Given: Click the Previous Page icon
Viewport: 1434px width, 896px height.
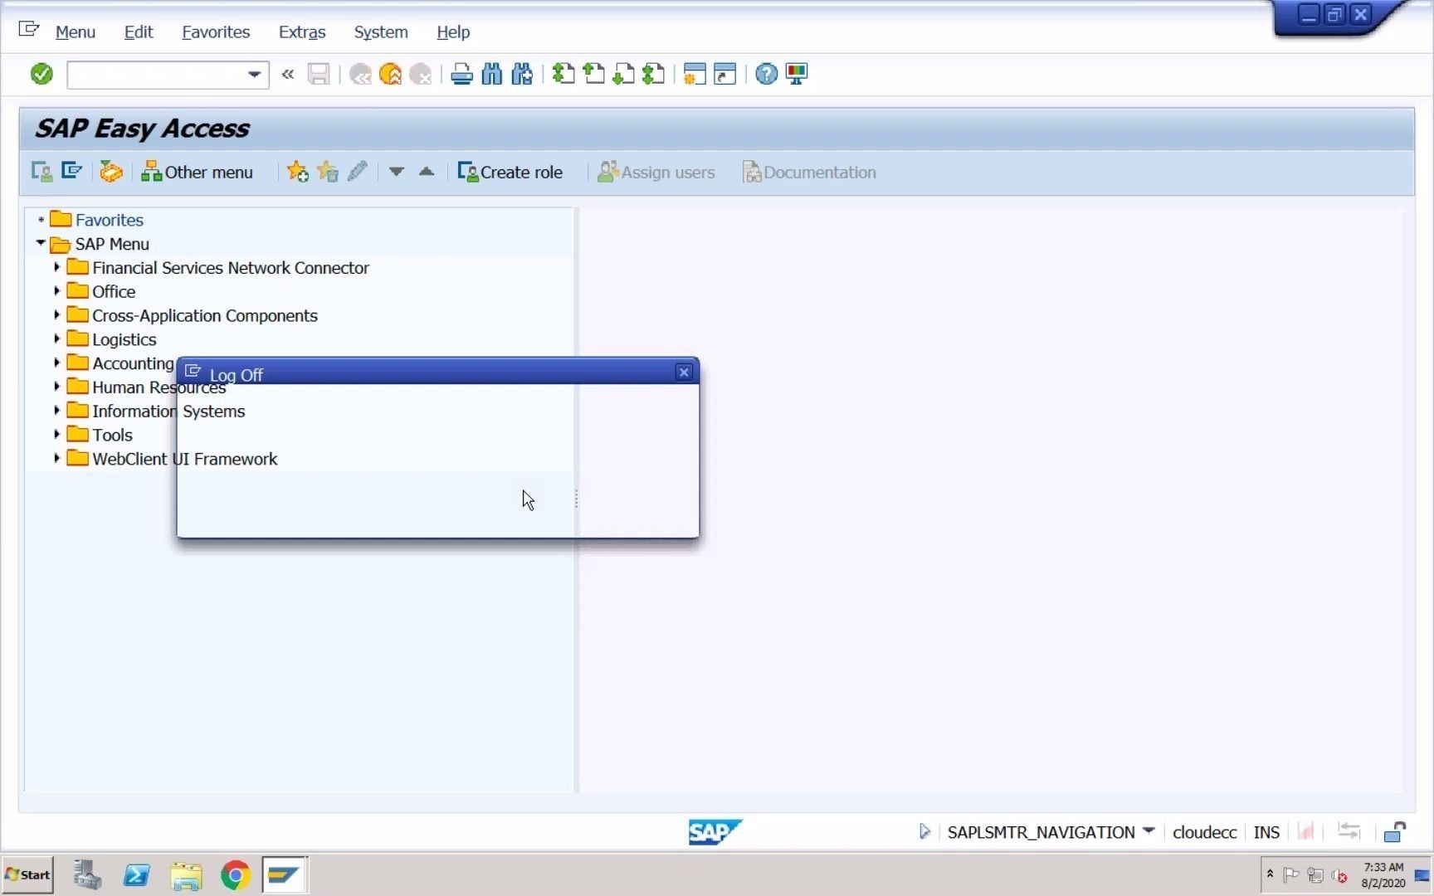Looking at the screenshot, I should 594,75.
